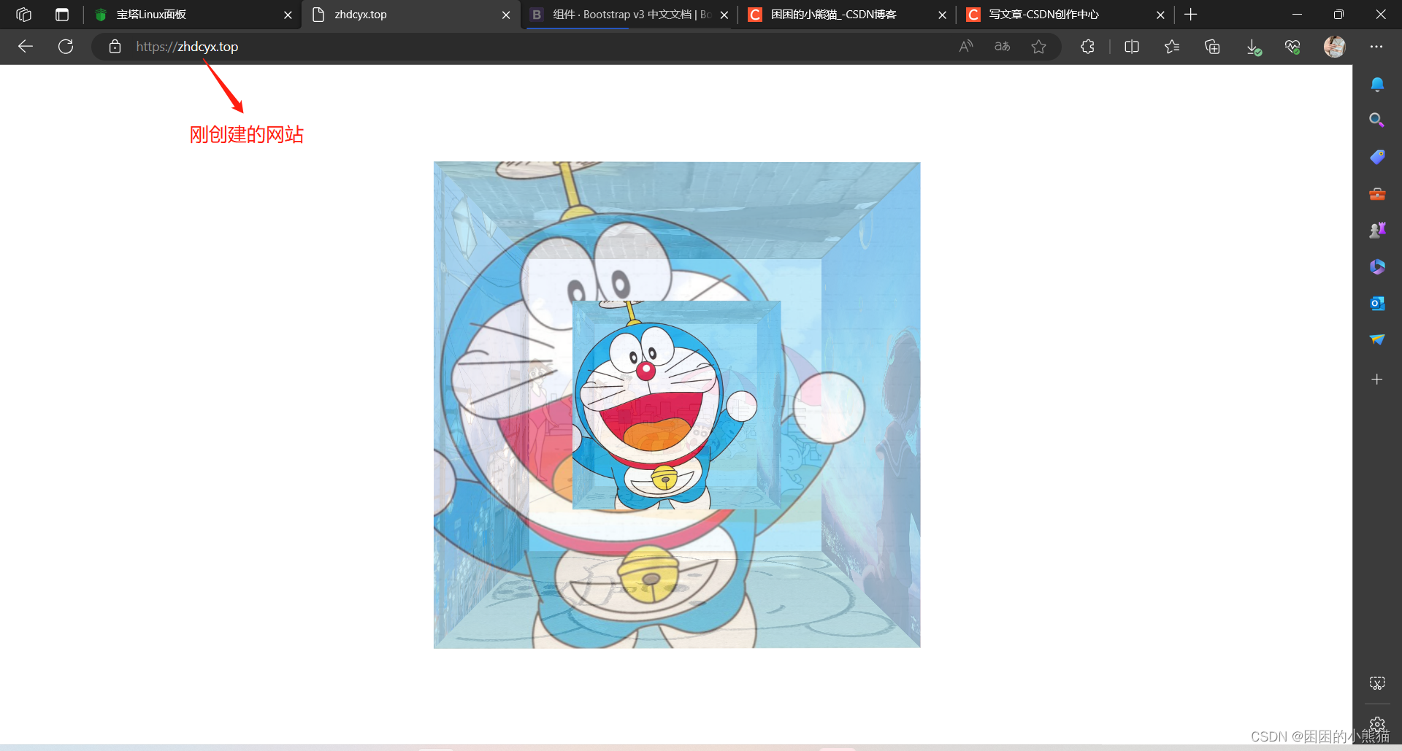The height and width of the screenshot is (751, 1402).
Task: Add a sidebar app with plus
Action: click(1377, 380)
